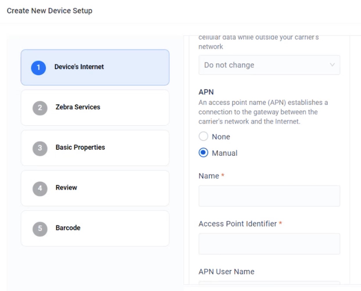Click the 'Create New Device Setup' title
This screenshot has width=361, height=291.
49,11
